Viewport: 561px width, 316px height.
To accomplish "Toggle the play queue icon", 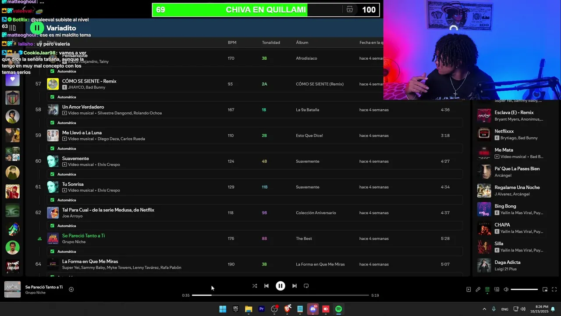I will 487,290.
